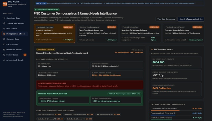This screenshot has height=121, width=212.
Task: Click the Identified Unmet Financial Need alert
Action: 90,85
